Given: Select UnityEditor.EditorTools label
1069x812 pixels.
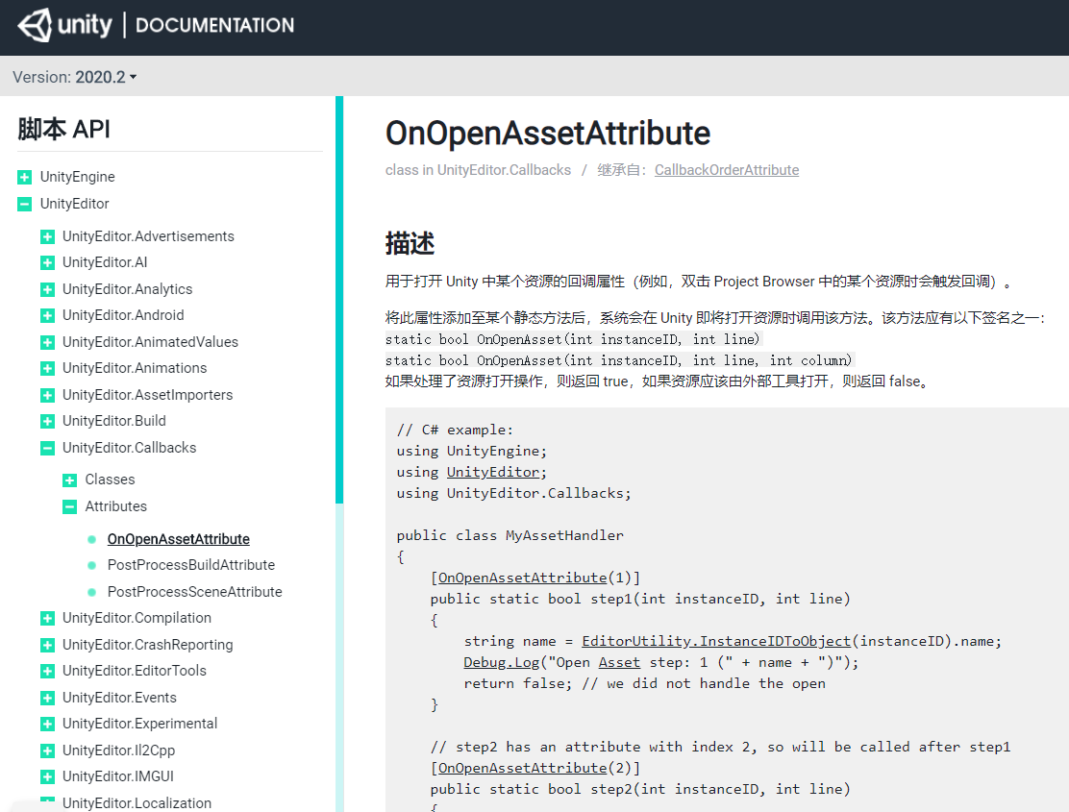Looking at the screenshot, I should (x=134, y=671).
